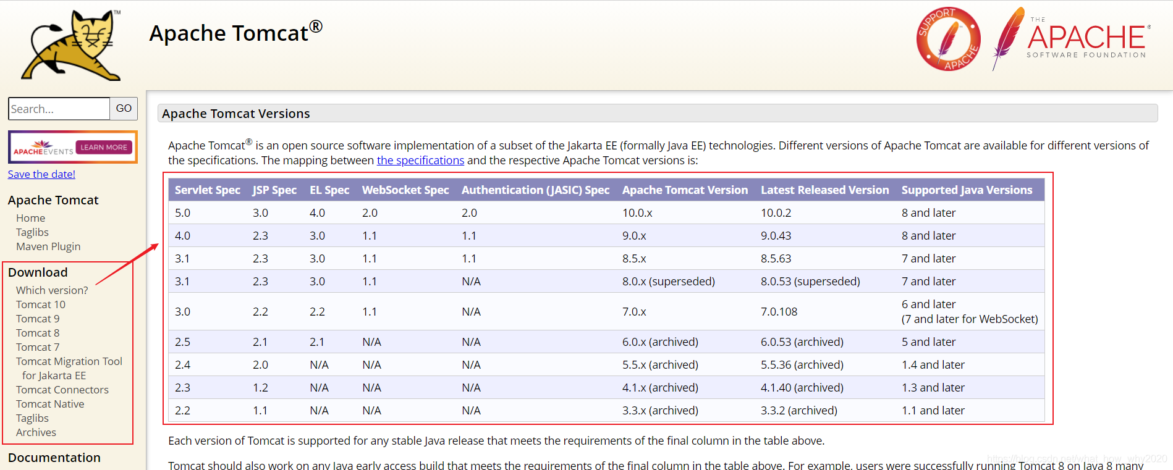Focus the Search input field
This screenshot has width=1173, height=470.
[x=59, y=109]
